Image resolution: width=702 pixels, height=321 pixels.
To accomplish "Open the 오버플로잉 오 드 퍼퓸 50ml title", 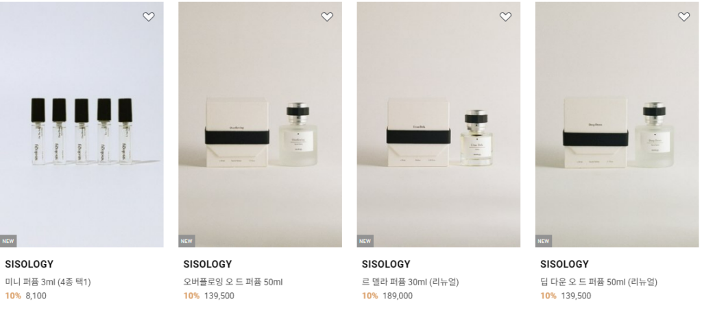I will pos(233,282).
